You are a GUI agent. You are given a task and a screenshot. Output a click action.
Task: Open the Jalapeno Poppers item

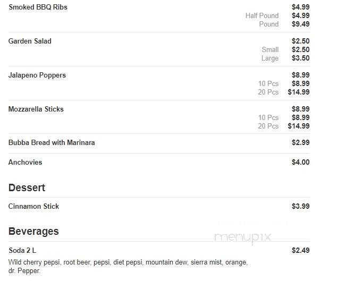(37, 75)
